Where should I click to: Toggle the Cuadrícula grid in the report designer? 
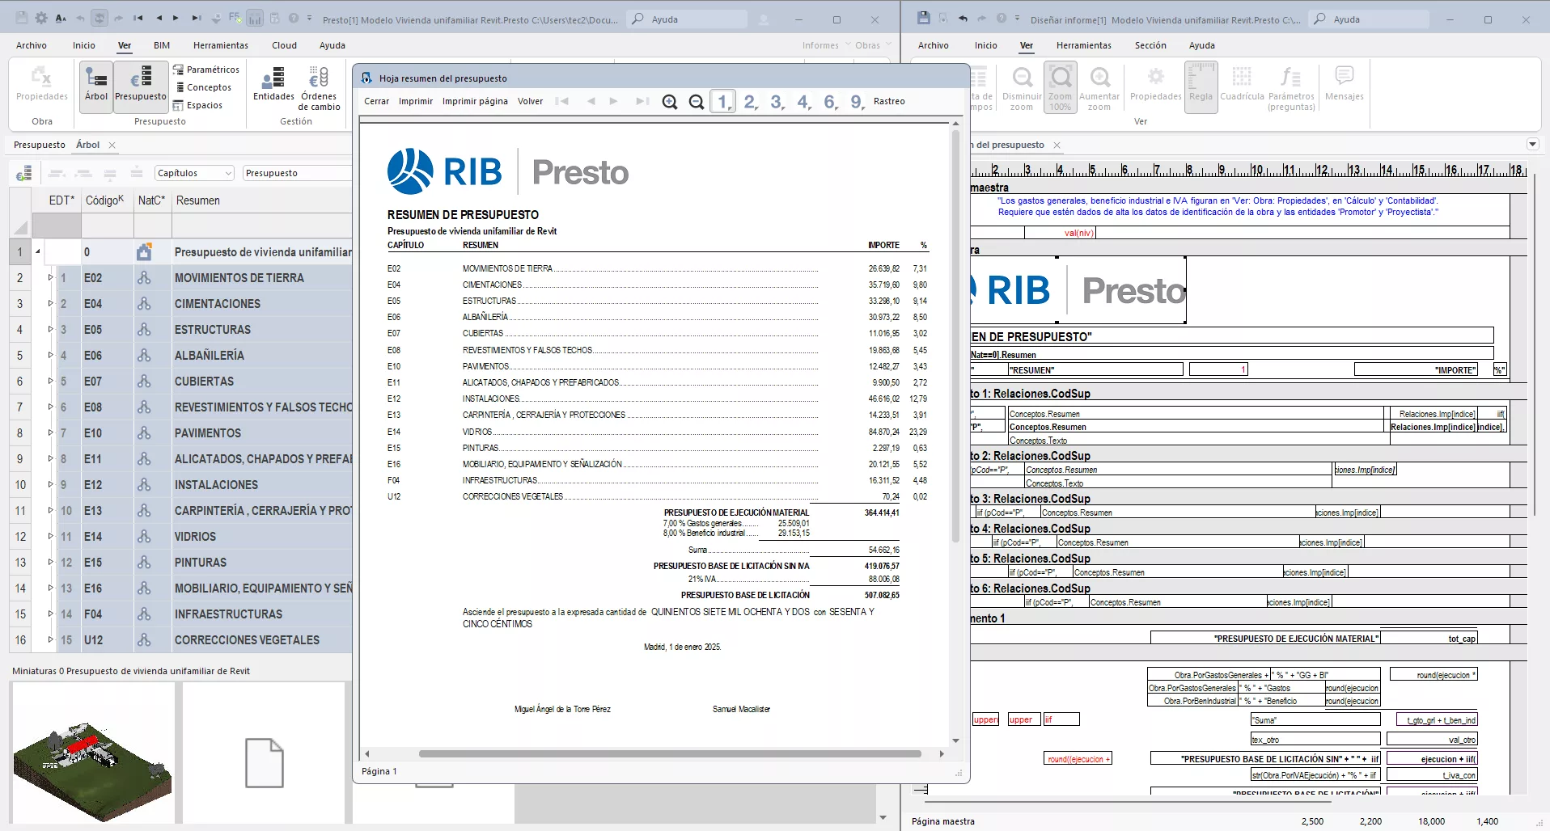pos(1242,84)
